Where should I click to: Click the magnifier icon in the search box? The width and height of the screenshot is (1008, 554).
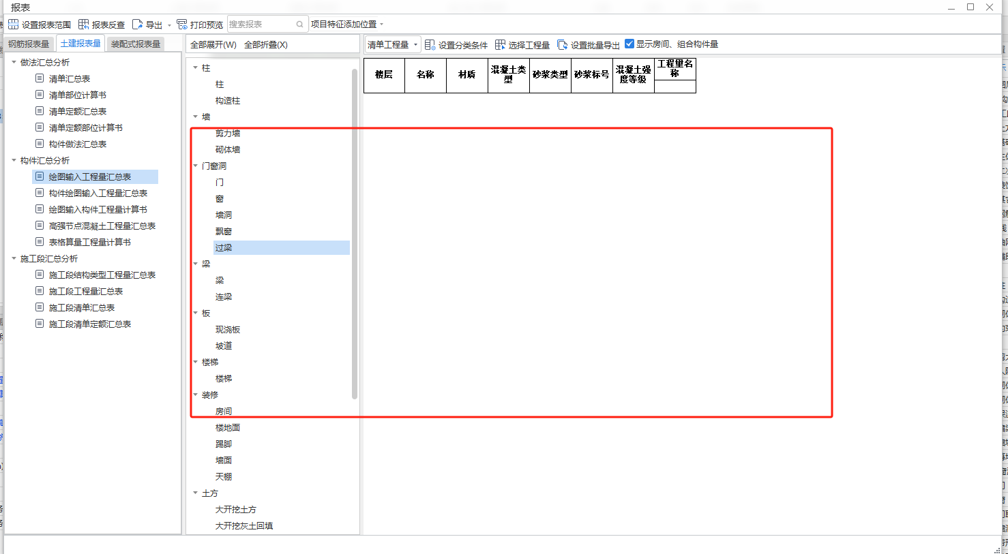tap(299, 25)
